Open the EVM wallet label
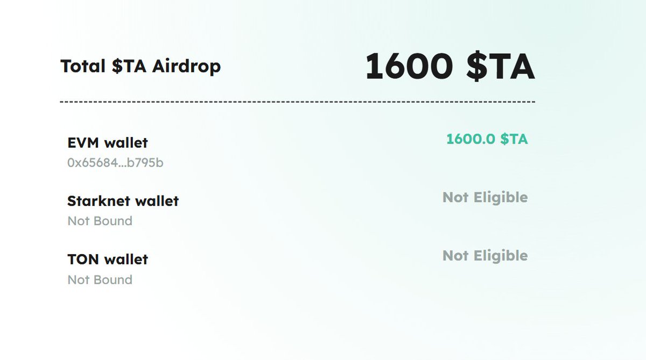Viewport: 646px width, 360px height. click(x=108, y=143)
